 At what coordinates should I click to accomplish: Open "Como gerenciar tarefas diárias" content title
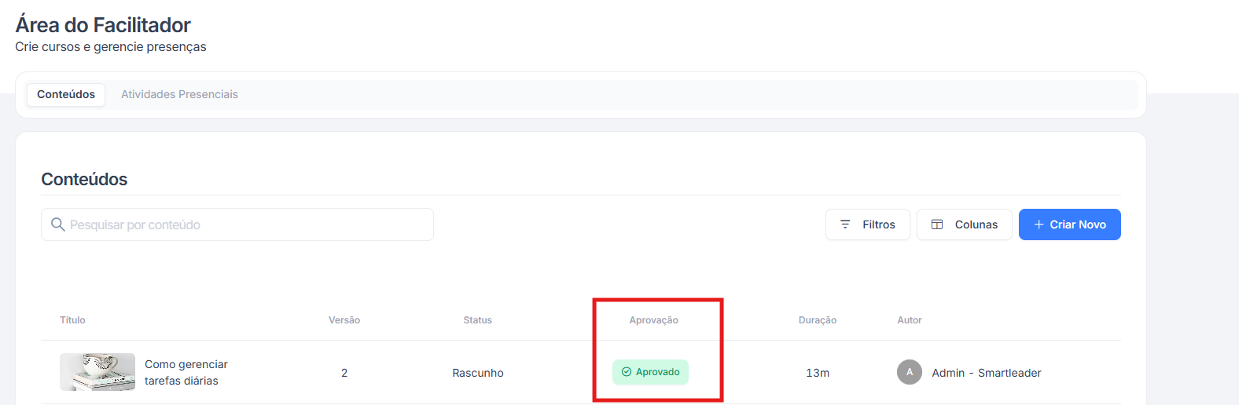[186, 372]
